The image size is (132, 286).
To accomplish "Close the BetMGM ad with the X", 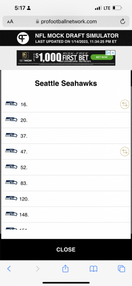I will 113,53.
